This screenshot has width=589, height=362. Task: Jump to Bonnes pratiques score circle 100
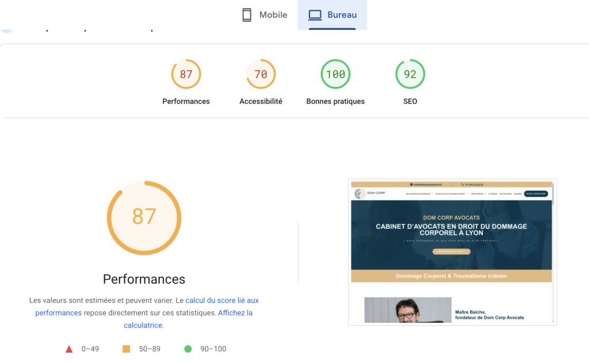click(x=335, y=74)
